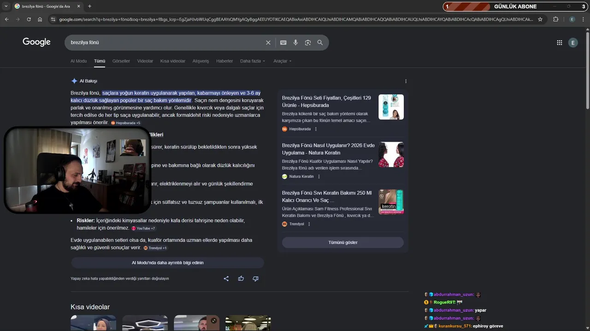Open Google Lens image search

(x=307, y=42)
